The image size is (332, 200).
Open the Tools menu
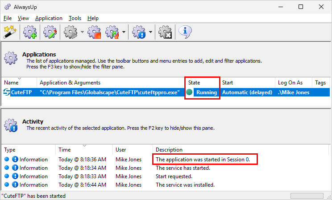(75, 18)
